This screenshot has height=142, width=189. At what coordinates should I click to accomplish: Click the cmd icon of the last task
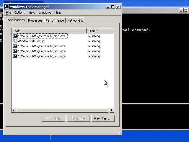[15, 56]
